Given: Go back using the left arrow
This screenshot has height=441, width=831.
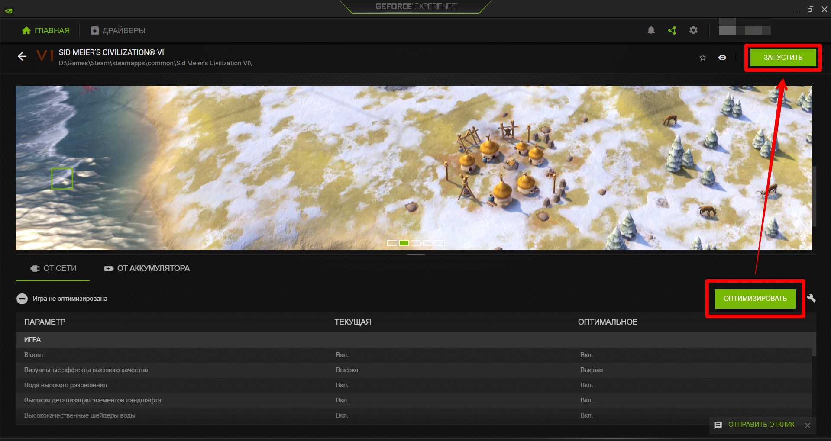Looking at the screenshot, I should 22,56.
